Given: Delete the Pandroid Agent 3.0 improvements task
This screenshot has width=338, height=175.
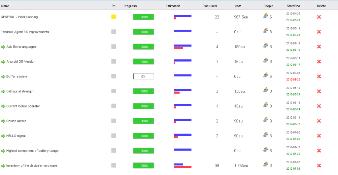Looking at the screenshot, I should 319,32.
